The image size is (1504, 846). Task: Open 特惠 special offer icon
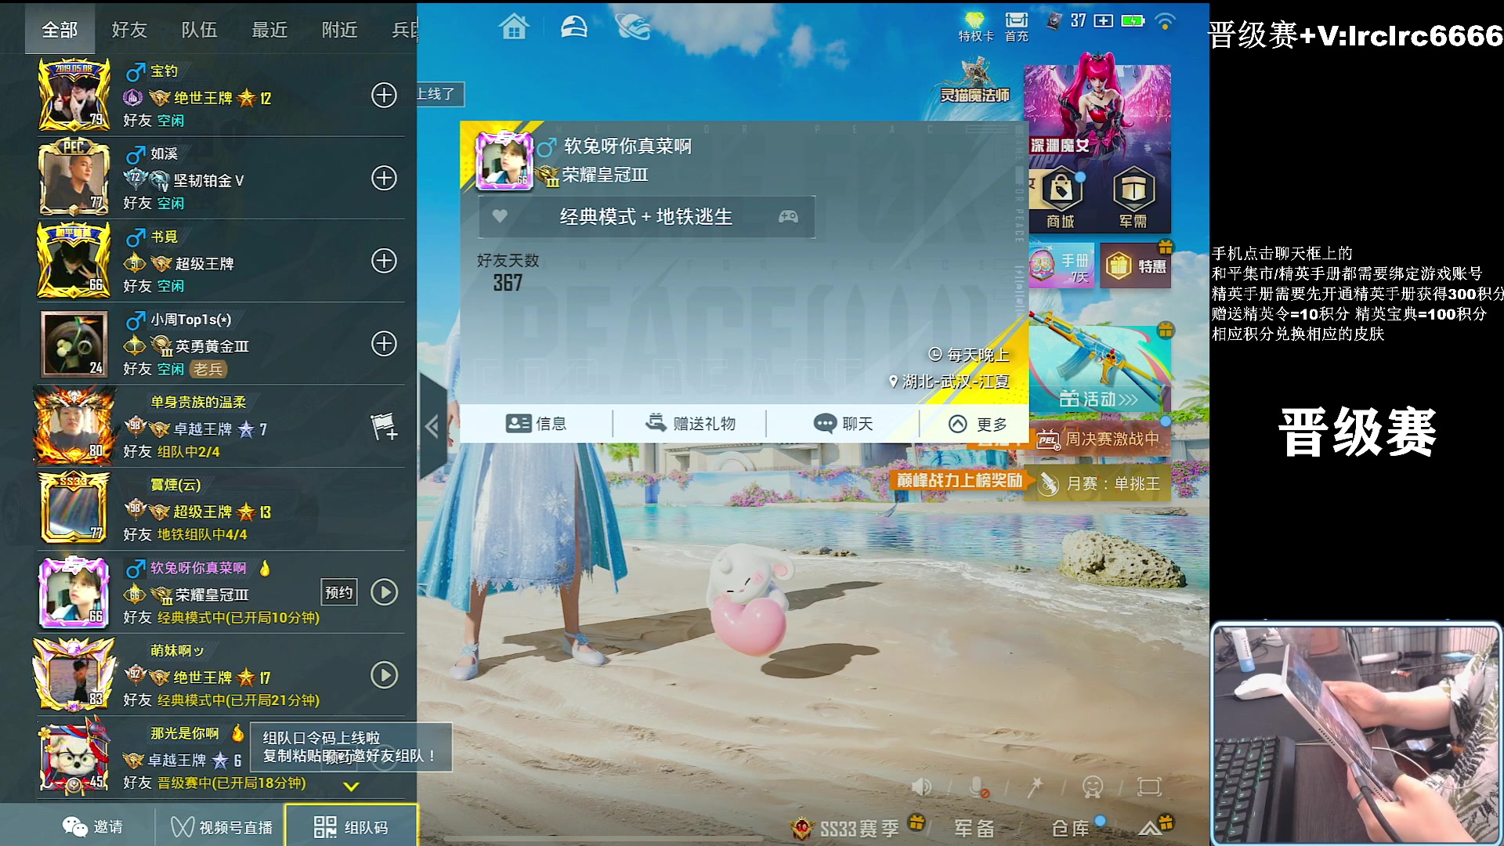[1135, 266]
